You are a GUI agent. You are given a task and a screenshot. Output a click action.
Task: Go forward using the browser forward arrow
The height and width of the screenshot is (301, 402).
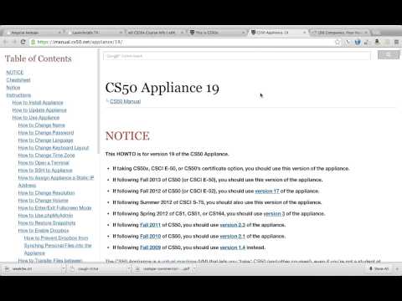14,42
